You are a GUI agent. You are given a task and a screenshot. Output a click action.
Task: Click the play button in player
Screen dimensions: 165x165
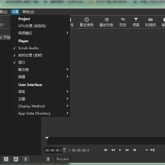point(120,150)
